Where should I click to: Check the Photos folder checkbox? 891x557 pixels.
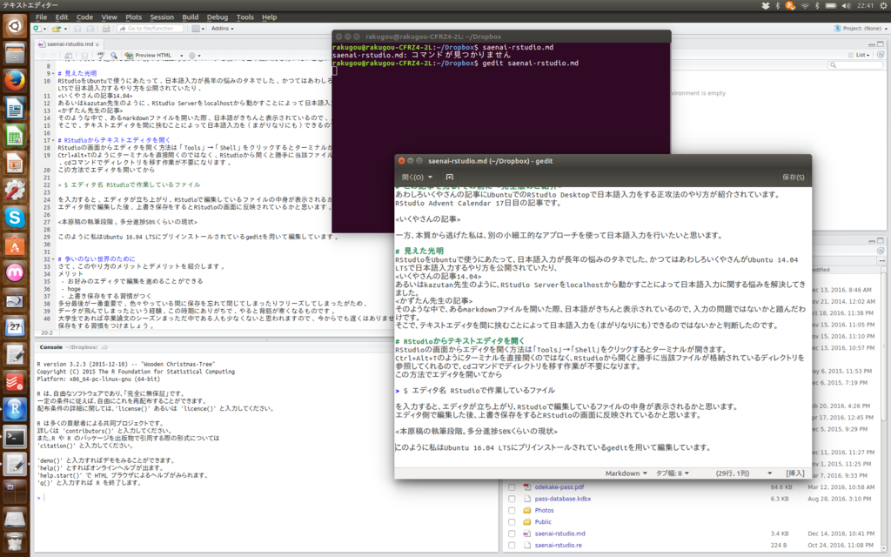(x=512, y=510)
